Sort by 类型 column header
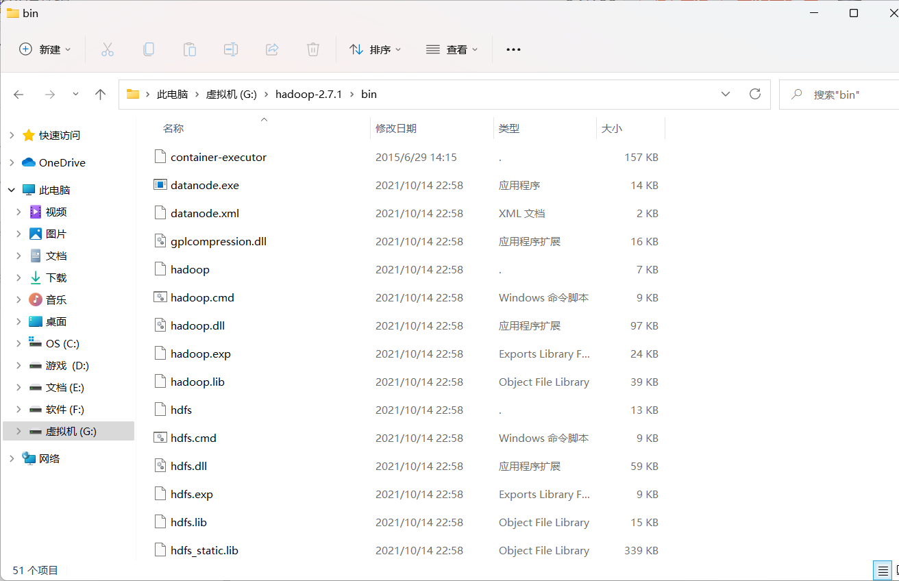This screenshot has width=899, height=581. tap(509, 128)
